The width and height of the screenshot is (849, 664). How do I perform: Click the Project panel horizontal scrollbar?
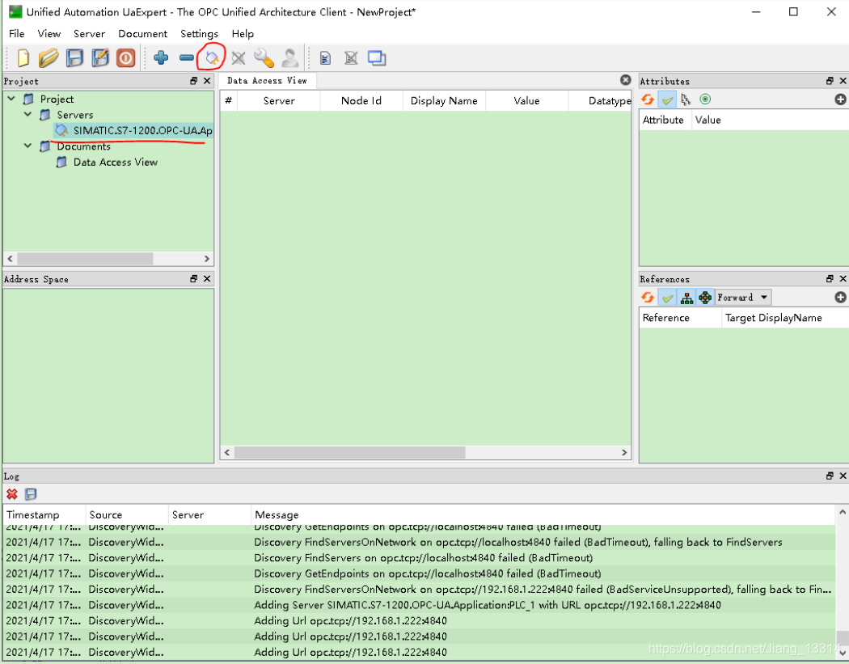click(x=85, y=259)
